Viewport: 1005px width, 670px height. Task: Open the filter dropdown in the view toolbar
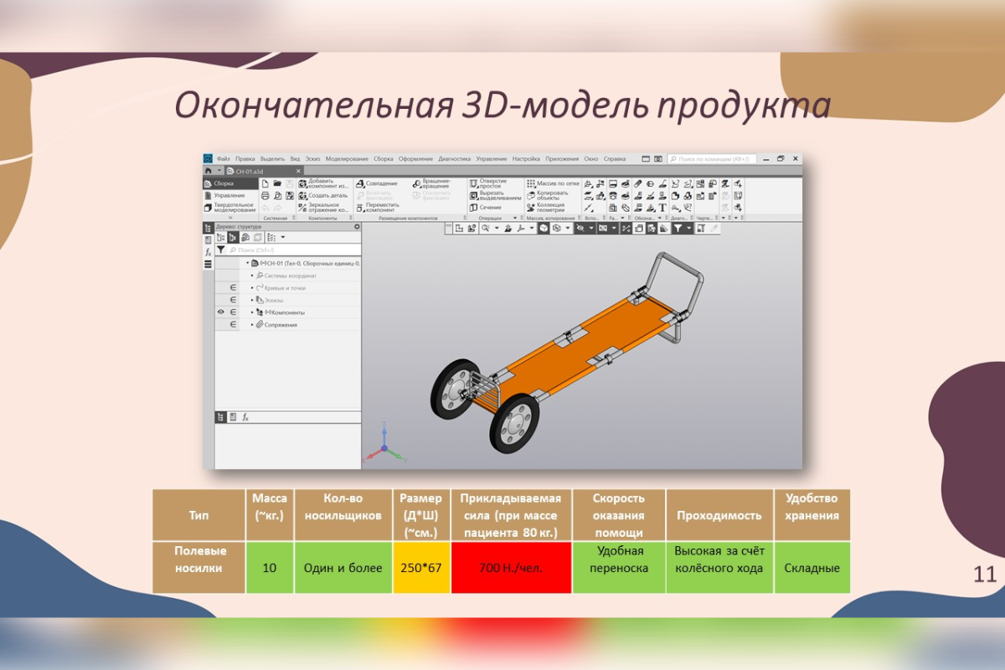[x=690, y=228]
